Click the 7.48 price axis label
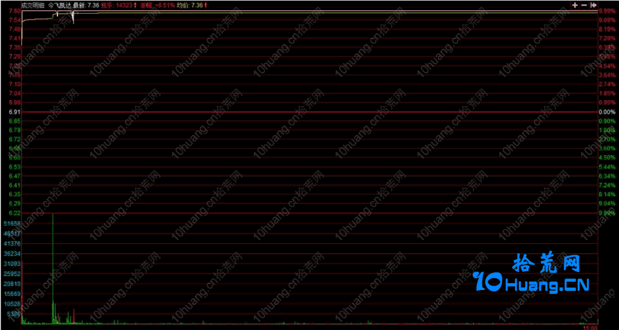The width and height of the screenshot is (619, 330). (15, 29)
